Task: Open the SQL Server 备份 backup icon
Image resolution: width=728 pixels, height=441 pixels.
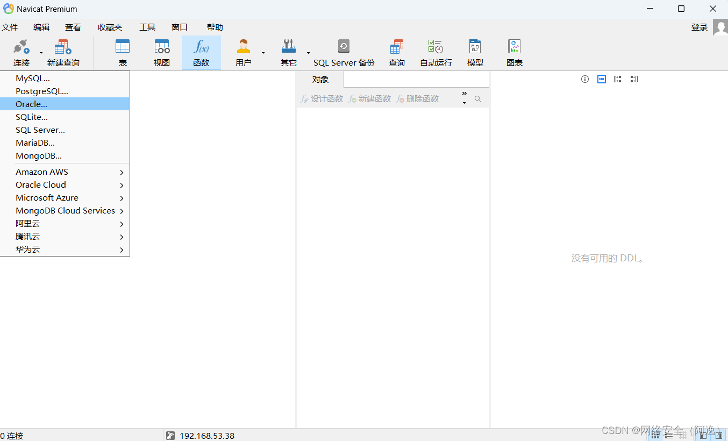Action: [x=344, y=47]
